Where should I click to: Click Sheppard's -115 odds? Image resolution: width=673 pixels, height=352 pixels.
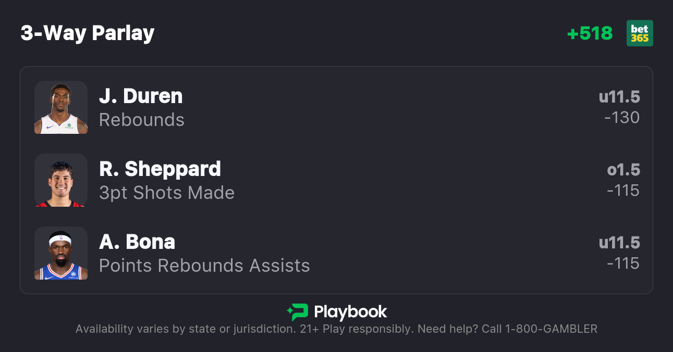tap(623, 191)
